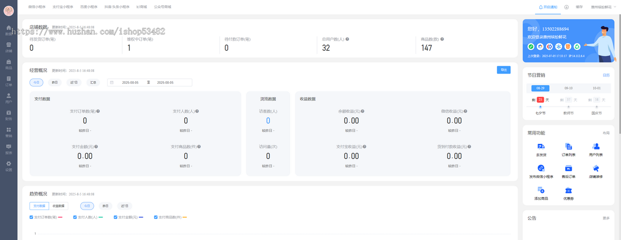
Task: Click help icon beside 总用户数(人)
Action: pos(347,39)
